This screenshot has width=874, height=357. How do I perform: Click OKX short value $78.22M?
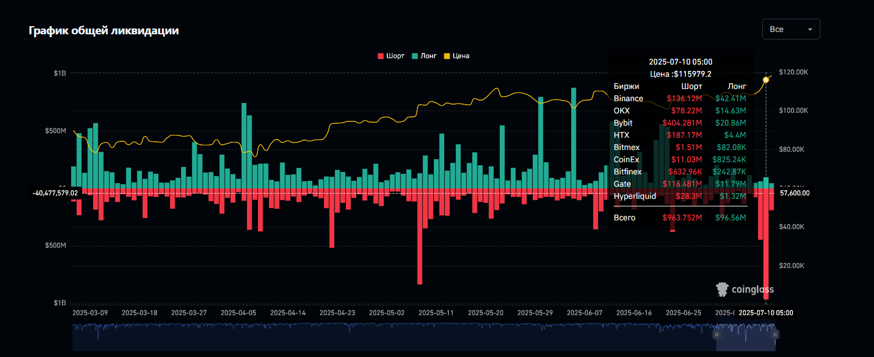click(x=687, y=110)
